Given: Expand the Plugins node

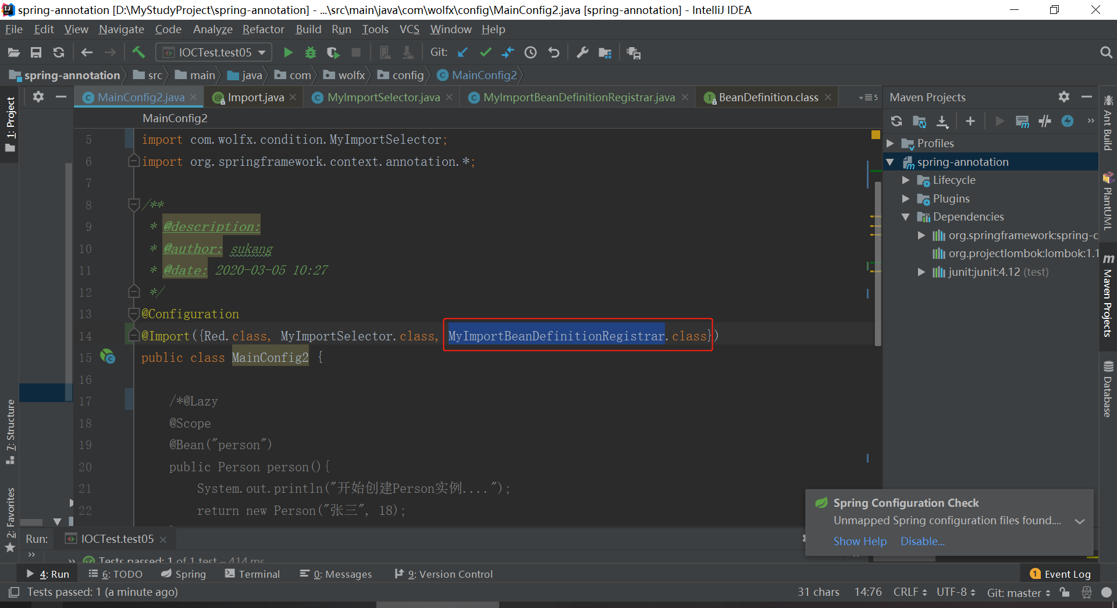Looking at the screenshot, I should point(906,198).
